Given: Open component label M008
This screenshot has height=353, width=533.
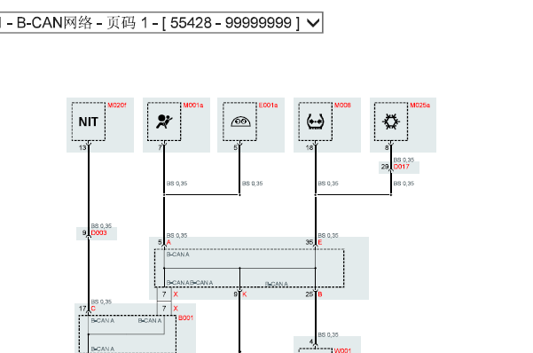Looking at the screenshot, I should click(342, 106).
